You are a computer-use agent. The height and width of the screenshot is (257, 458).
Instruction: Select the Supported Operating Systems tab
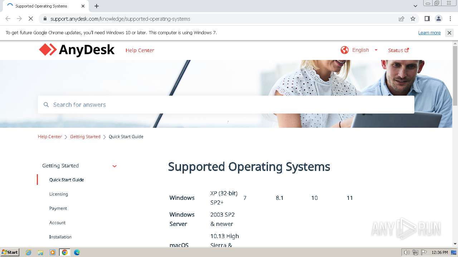coord(46,6)
